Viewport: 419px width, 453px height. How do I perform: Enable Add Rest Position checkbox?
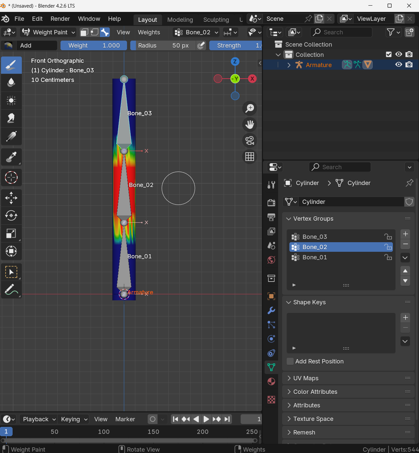coord(290,361)
